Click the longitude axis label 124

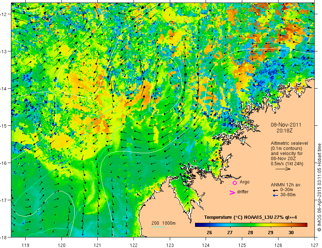coord(206,245)
